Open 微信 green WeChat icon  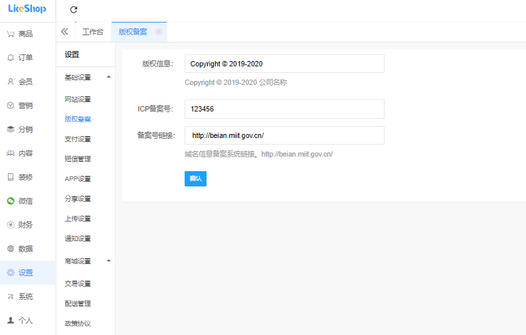pos(11,201)
